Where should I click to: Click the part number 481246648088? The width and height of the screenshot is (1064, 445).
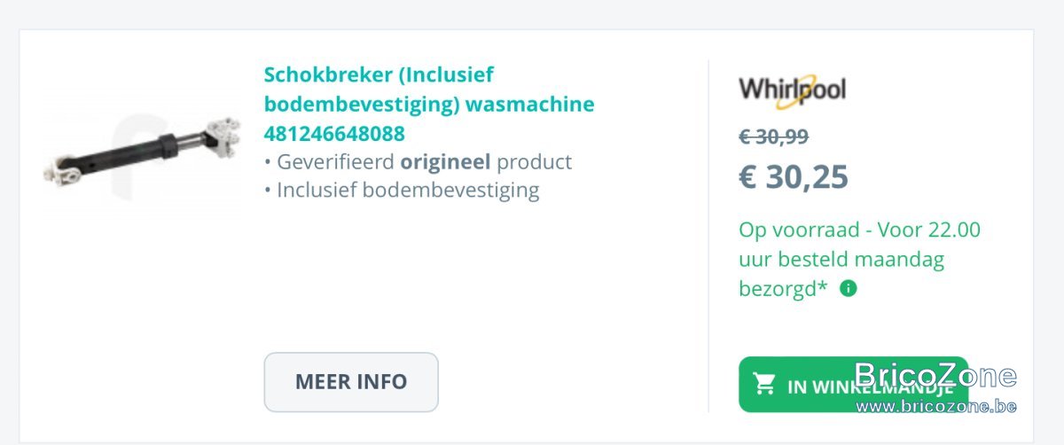pos(334,134)
